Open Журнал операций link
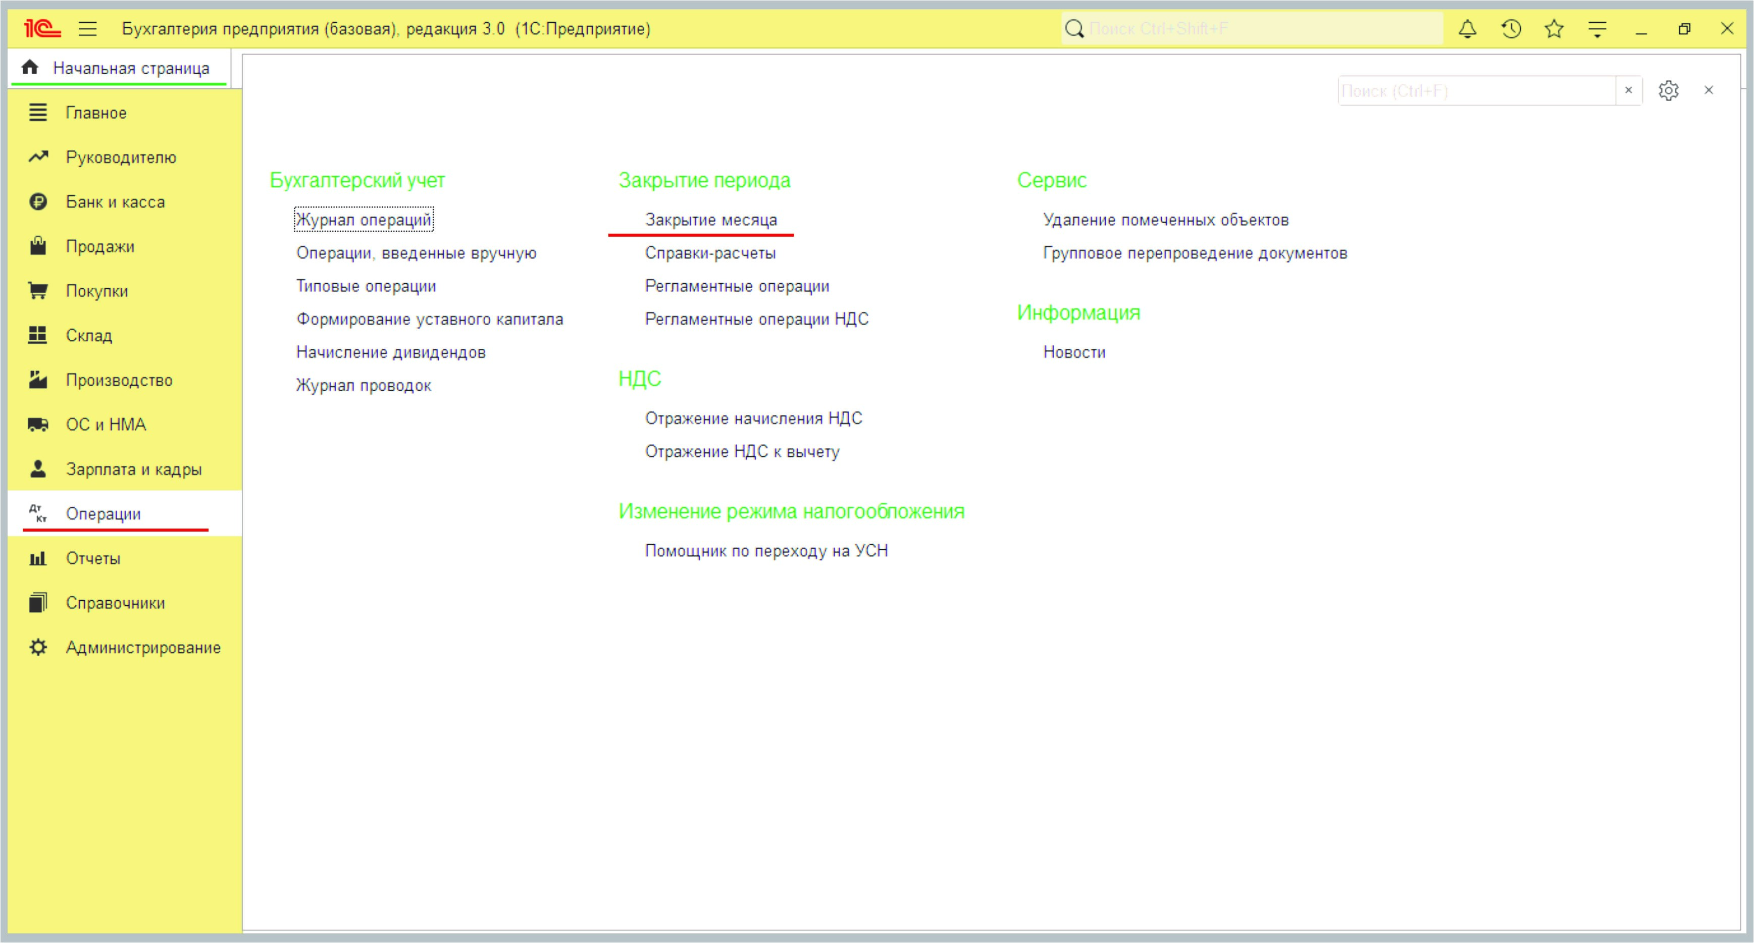1754x943 pixels. [x=363, y=220]
